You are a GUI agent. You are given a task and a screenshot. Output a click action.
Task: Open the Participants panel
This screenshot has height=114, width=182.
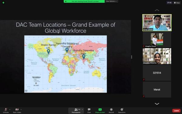pos(76,111)
